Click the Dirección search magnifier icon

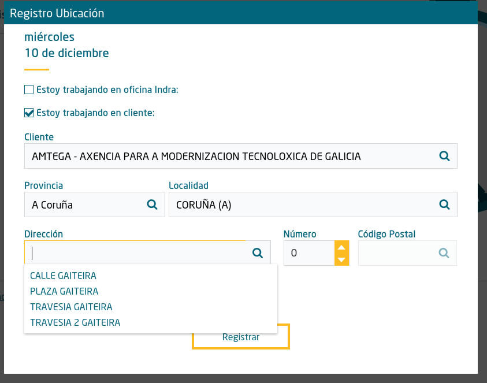point(258,253)
